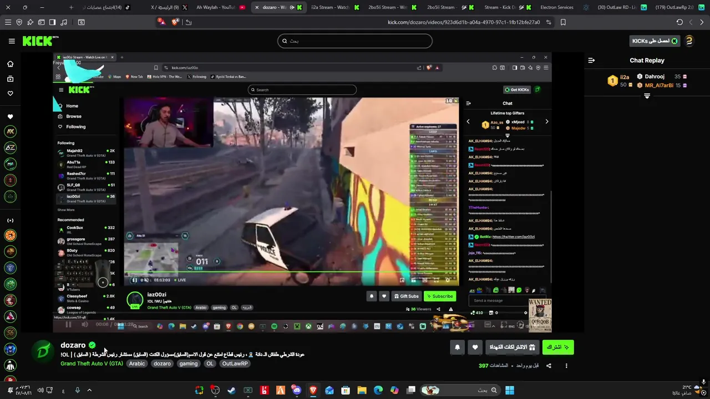The width and height of the screenshot is (710, 399).
Task: Open the site settings icon beside URL
Action: click(549, 22)
